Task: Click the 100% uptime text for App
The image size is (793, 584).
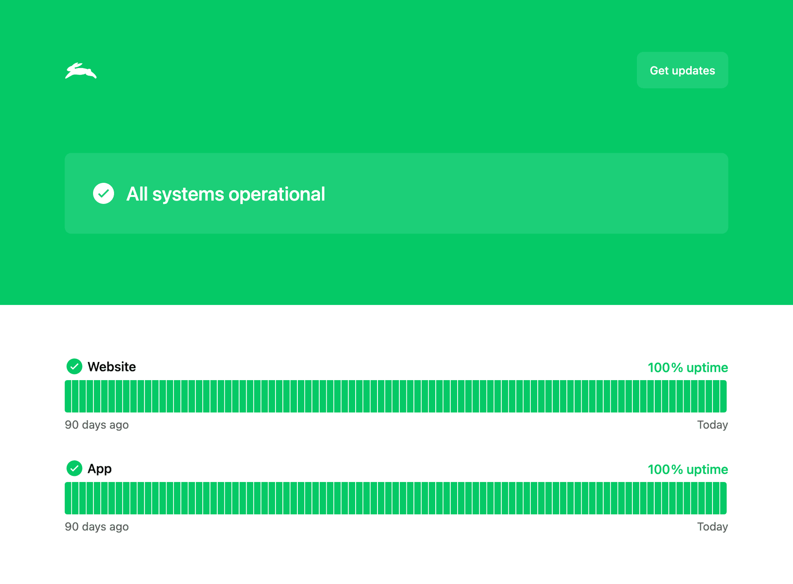Action: click(x=688, y=469)
